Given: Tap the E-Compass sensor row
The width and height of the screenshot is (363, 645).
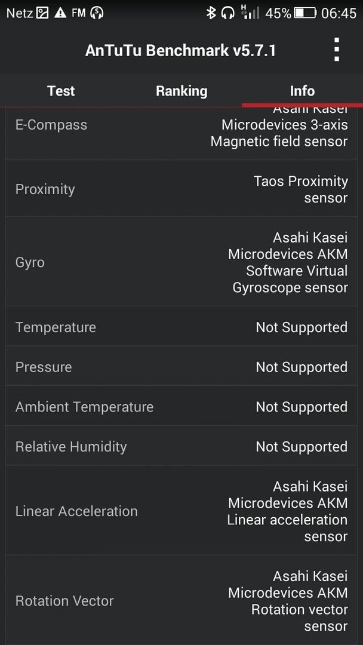Looking at the screenshot, I should pyautogui.click(x=181, y=133).
